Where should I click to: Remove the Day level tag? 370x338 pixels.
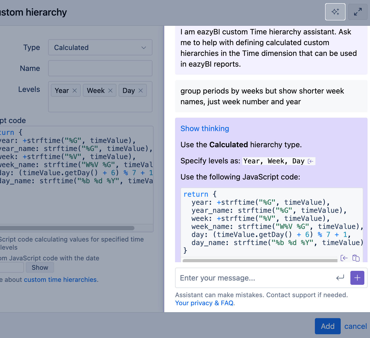pyautogui.click(x=141, y=91)
